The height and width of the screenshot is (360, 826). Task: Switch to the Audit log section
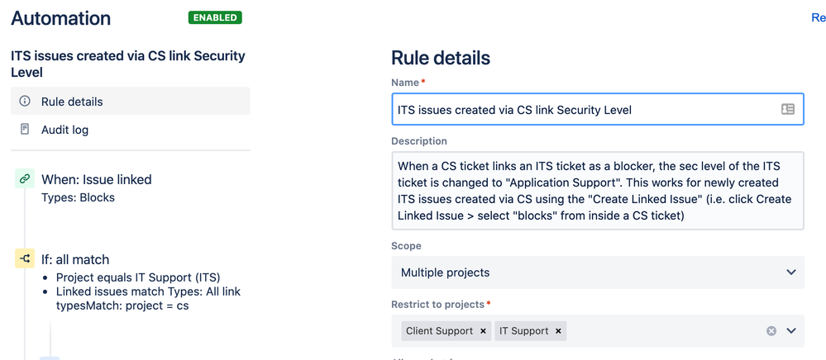[x=64, y=130]
